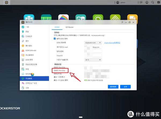Click the username/E-mail input field
The image size is (161, 119).
93,47
